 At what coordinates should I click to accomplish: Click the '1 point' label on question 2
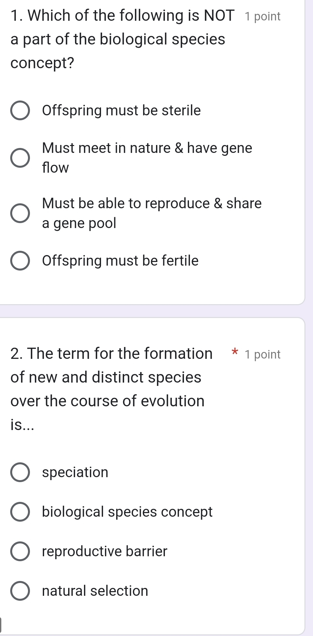coord(263,355)
